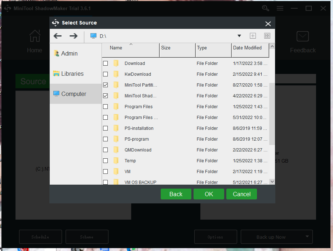Sort by the Type column header

click(213, 50)
